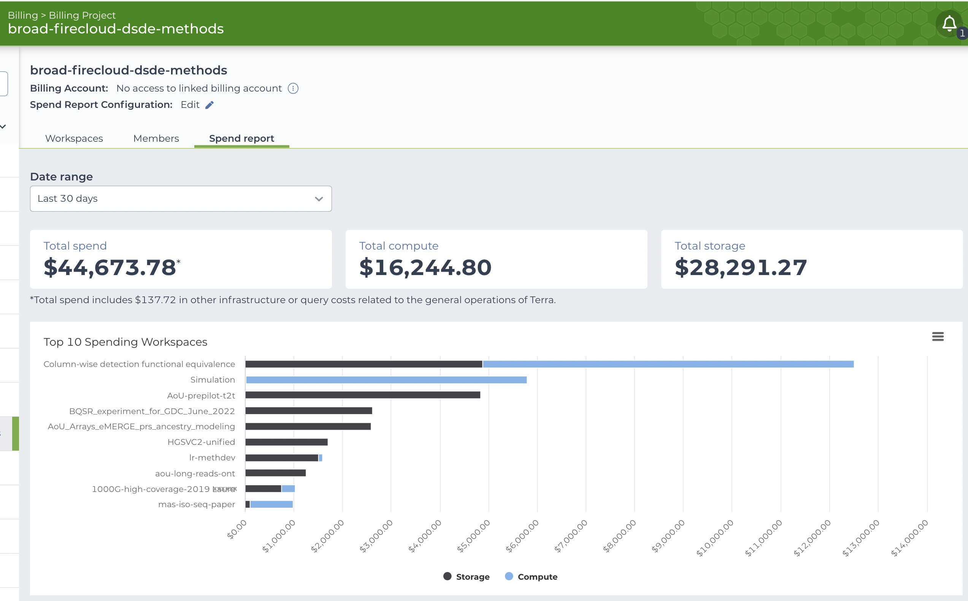968x601 pixels.
Task: Click the 'Simulation' workspace label
Action: coord(213,380)
